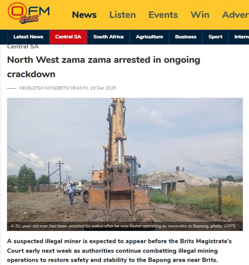
Task: Open the Agriculture tab
Action: 149,37
